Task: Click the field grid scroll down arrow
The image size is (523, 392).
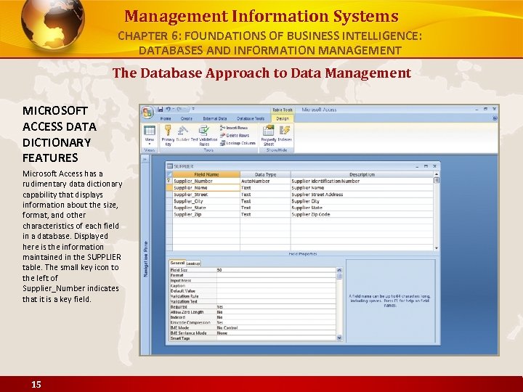Action: [x=437, y=248]
